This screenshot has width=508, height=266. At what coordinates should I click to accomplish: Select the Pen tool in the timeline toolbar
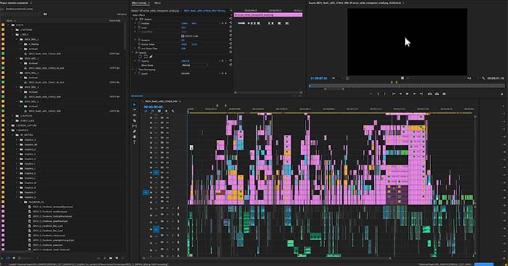(134, 131)
